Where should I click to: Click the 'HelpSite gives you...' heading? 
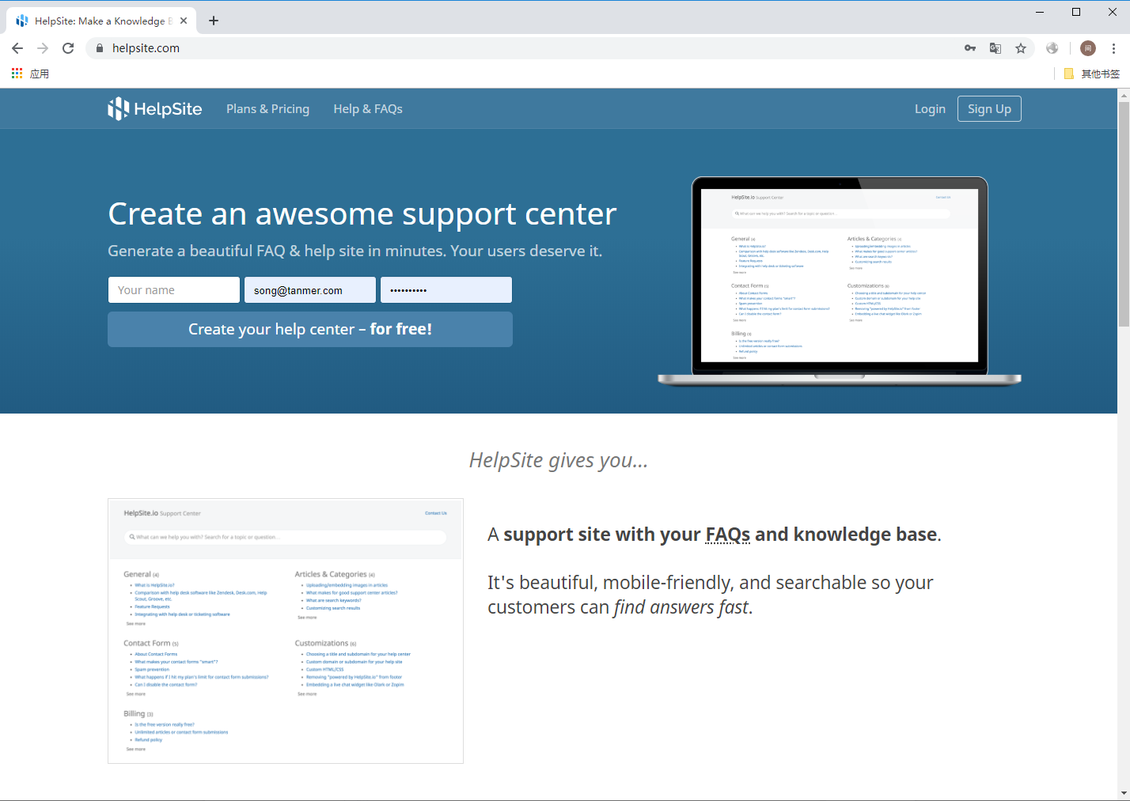pyautogui.click(x=559, y=460)
